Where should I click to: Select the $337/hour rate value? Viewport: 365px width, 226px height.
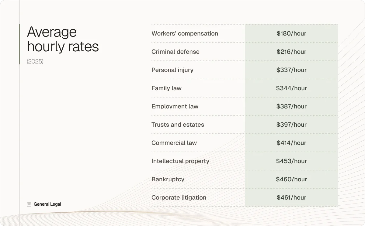291,70
